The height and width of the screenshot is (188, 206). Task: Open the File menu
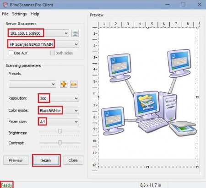(5, 14)
